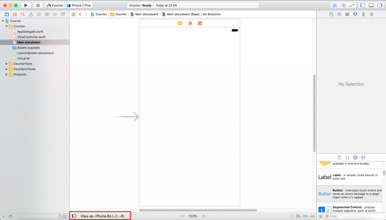Open the Quick Help inspector

[339, 14]
